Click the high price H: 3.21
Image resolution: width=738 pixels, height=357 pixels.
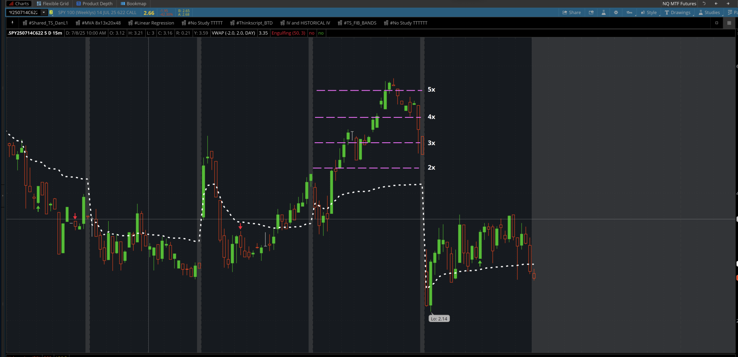tap(136, 33)
